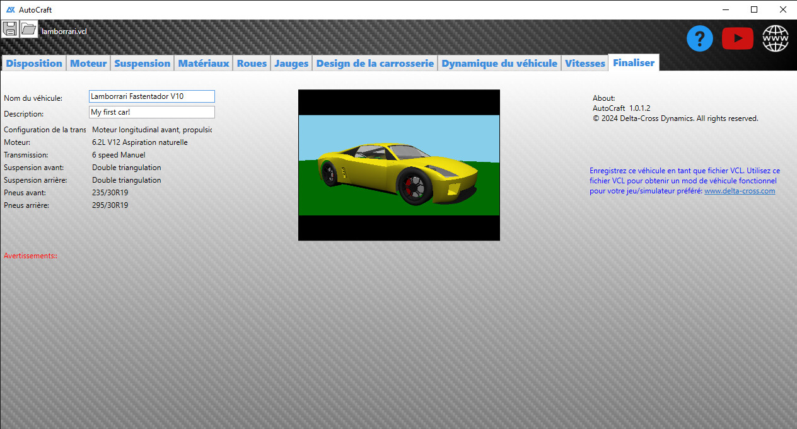Open a vehicle file with folder icon
Screen dimensions: 797x429
coord(29,28)
